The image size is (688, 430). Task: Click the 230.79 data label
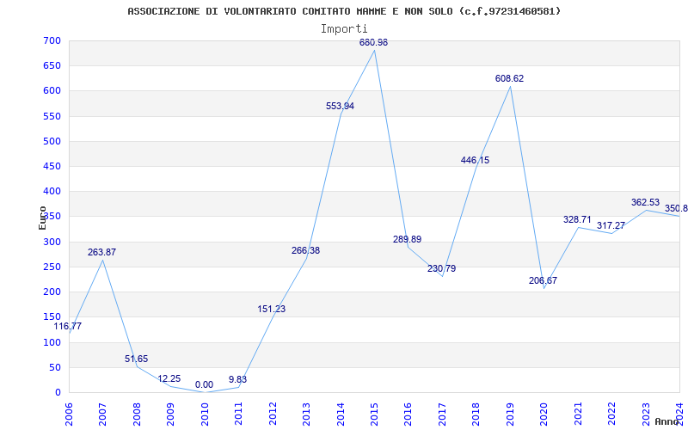pos(441,268)
